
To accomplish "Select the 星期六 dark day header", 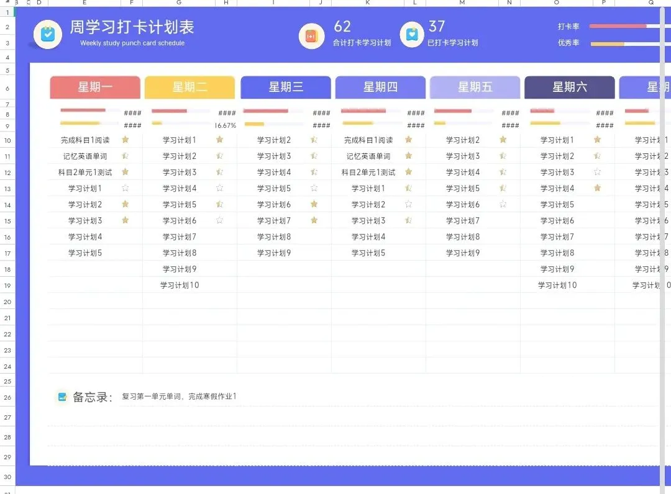I will pos(570,87).
